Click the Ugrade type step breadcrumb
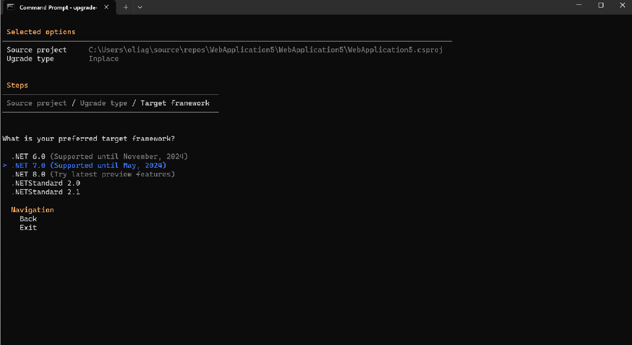 [104, 103]
